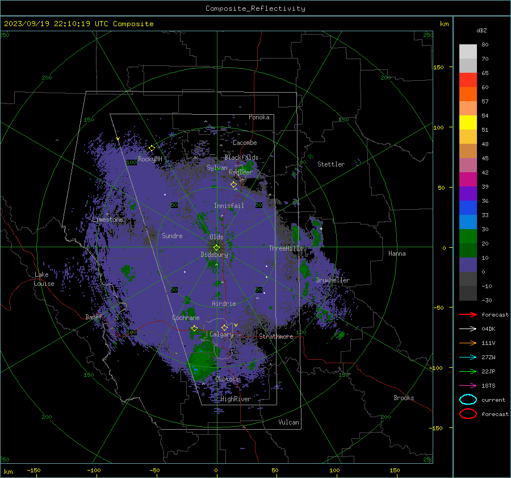This screenshot has height=478, width=511.
Task: Click the yellow diamond marker above Calgary
Action: [224, 327]
